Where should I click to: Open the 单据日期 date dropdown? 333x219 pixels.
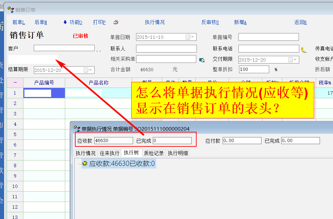click(193, 37)
